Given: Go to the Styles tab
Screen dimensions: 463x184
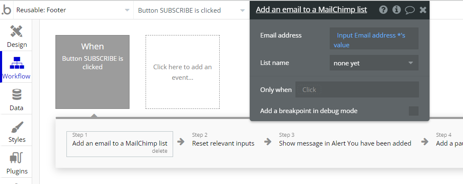Looking at the screenshot, I should point(16,130).
